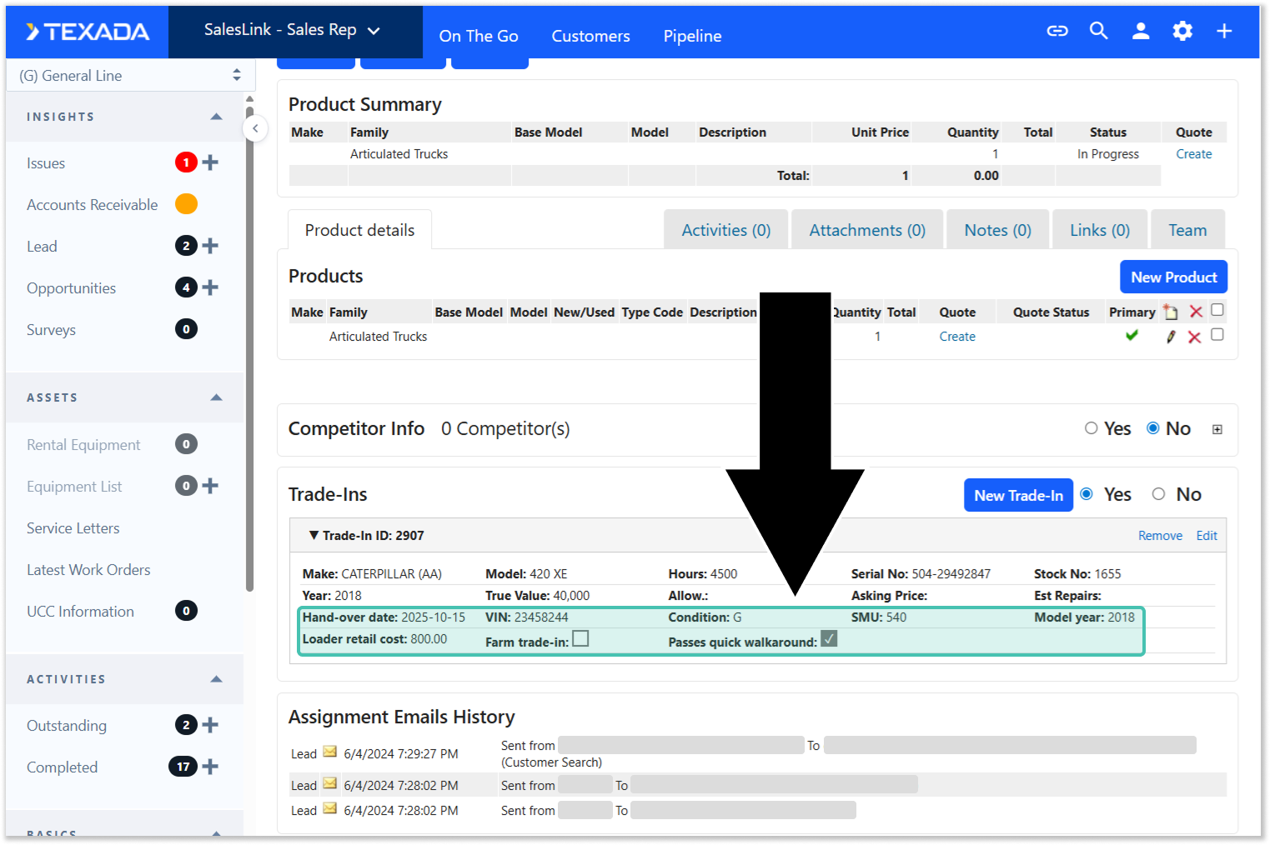Viewport: 1270px width, 845px height.
Task: Open the SalesLink - Sales Rep dropdown
Action: pyautogui.click(x=293, y=30)
